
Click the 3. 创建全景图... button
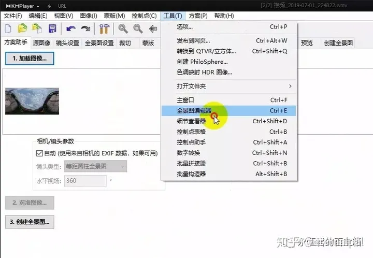tap(30, 222)
